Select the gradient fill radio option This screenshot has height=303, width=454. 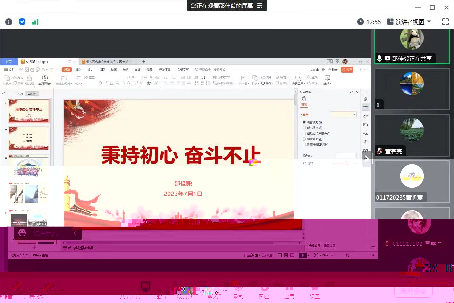click(x=304, y=128)
